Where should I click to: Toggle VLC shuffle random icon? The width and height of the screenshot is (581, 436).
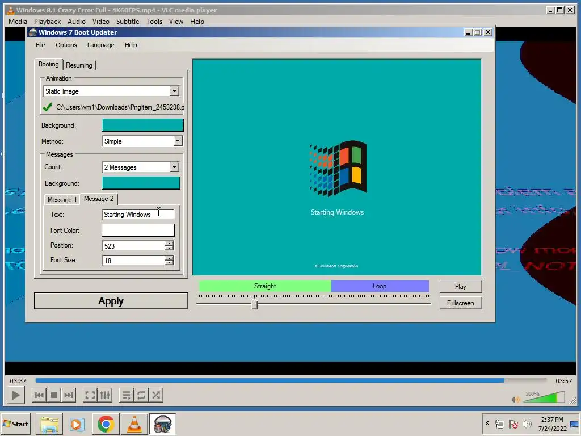pyautogui.click(x=156, y=395)
